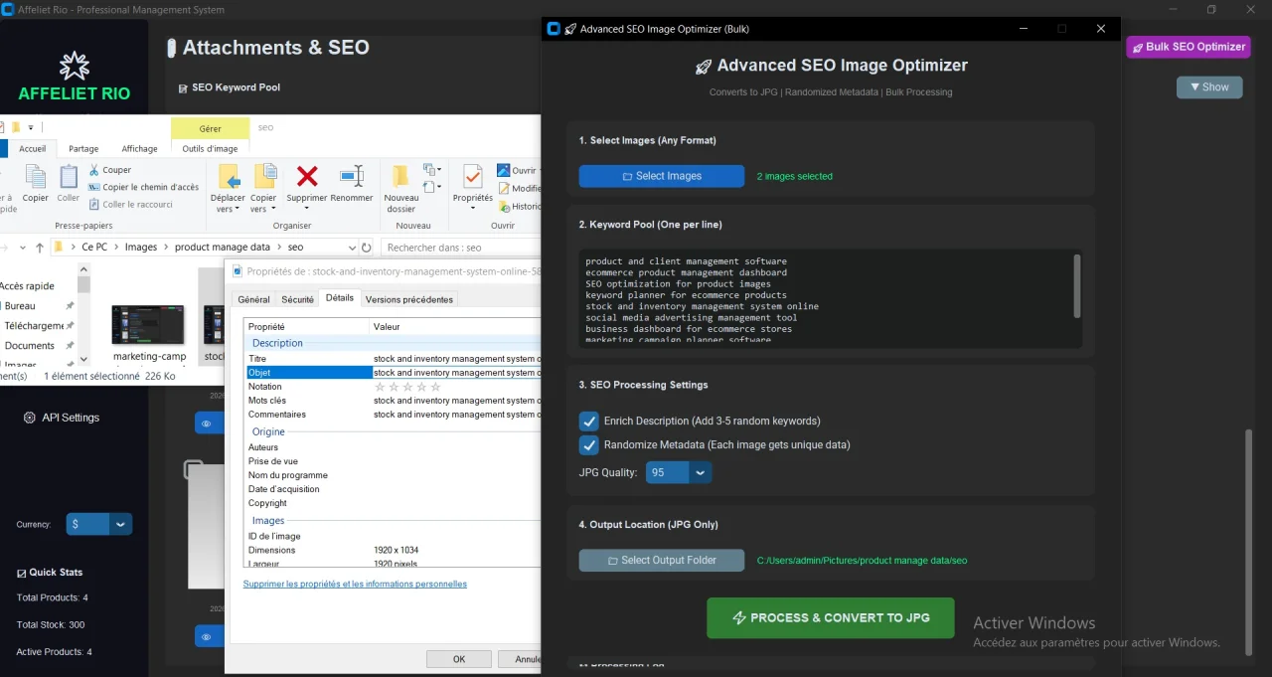Click the Propriétés checkmark icon in ribbon
The width and height of the screenshot is (1272, 677).
tap(473, 177)
